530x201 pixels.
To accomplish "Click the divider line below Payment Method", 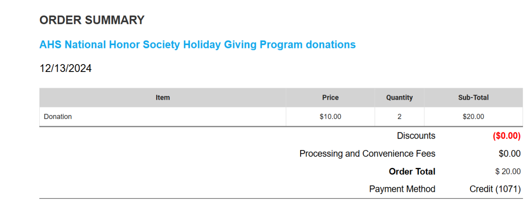I will tap(281, 199).
